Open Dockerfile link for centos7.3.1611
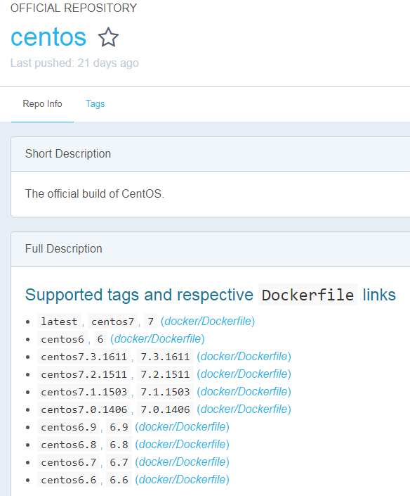The image size is (410, 496). 244,357
